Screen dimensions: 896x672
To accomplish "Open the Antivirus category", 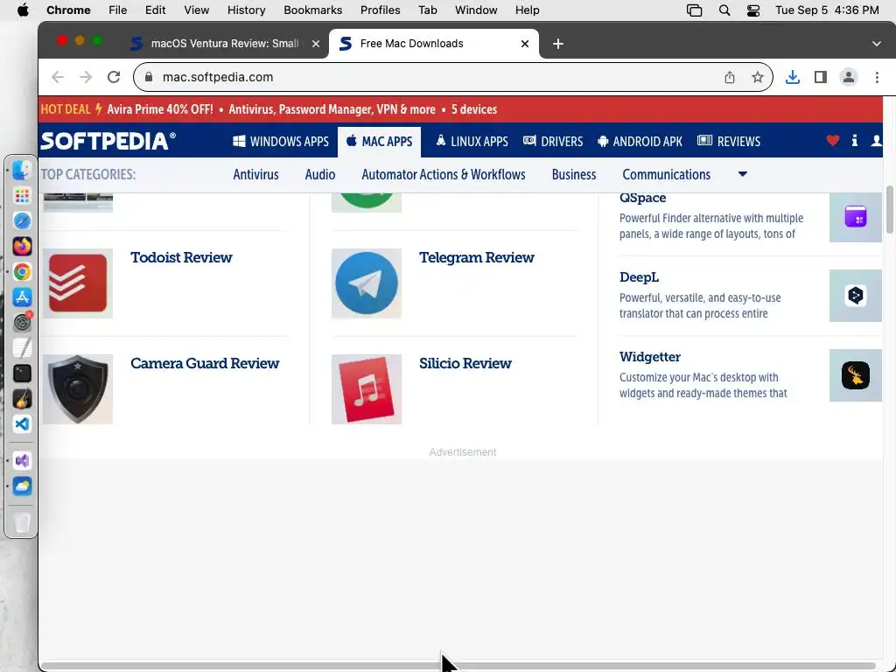I will point(255,174).
